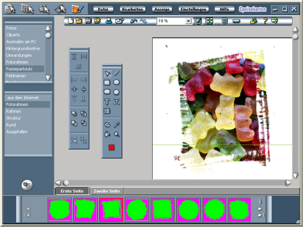Choose the Struktur subcategory

pyautogui.click(x=13, y=118)
